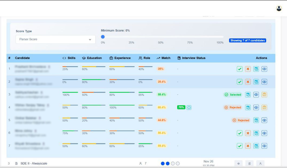Click the Rejected badge in row 5
Viewport: 287px width, 168px height.
(x=241, y=120)
